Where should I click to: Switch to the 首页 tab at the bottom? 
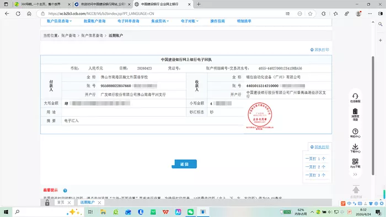(x=61, y=203)
